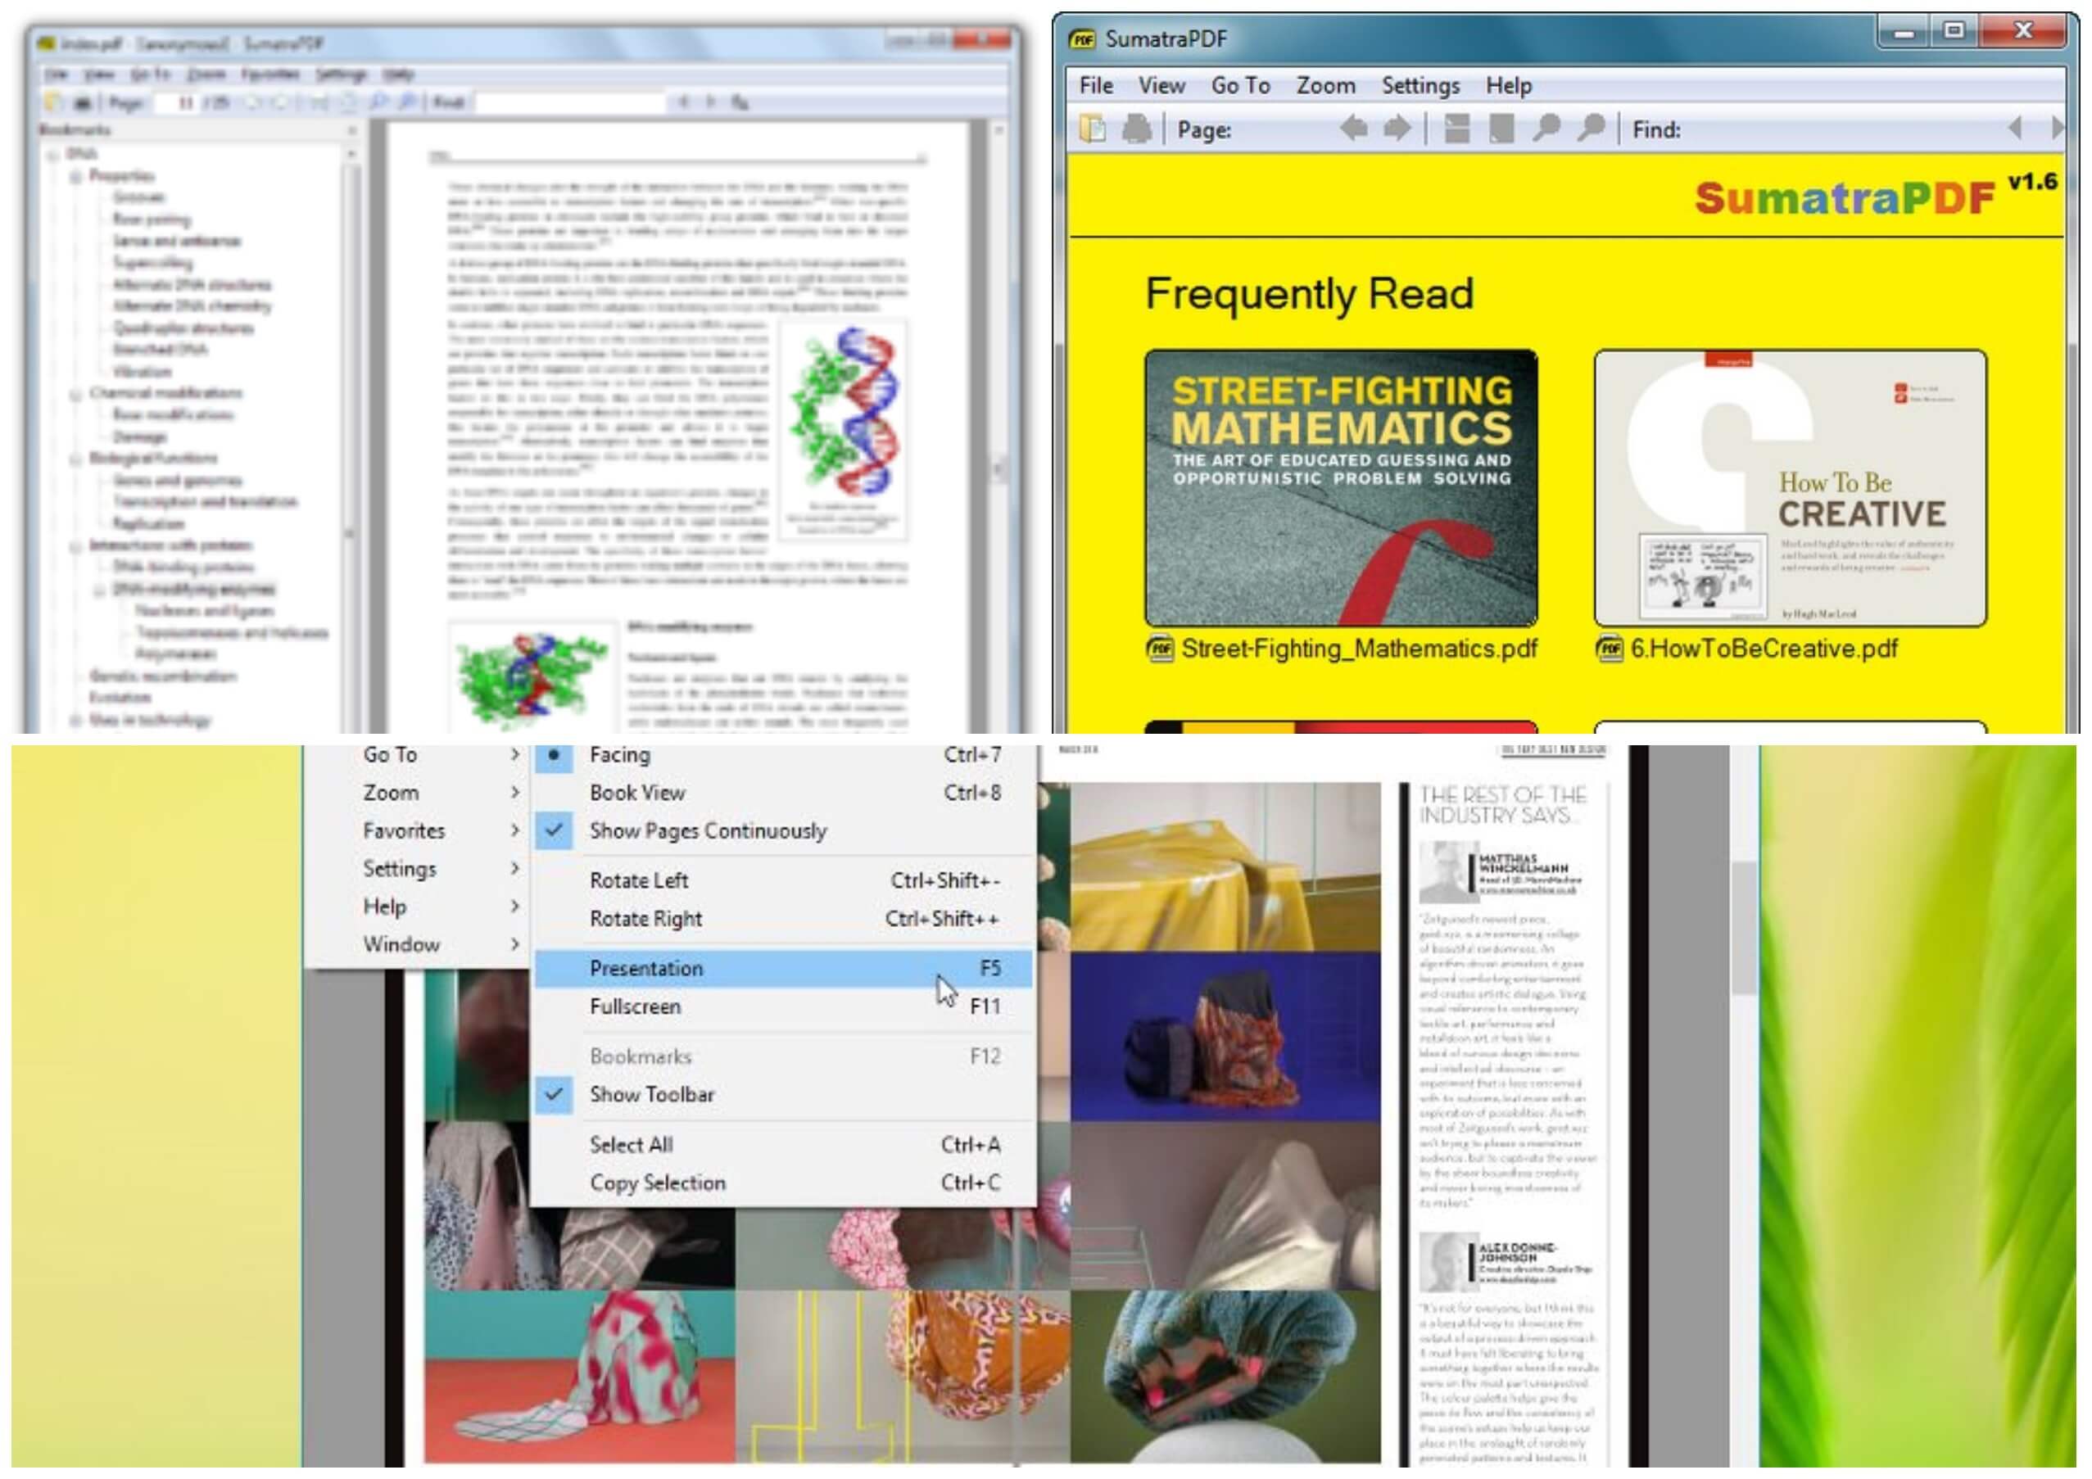Open View menu in yellow SumatraPDF window
This screenshot has width=2092, height=1479.
tap(1161, 86)
